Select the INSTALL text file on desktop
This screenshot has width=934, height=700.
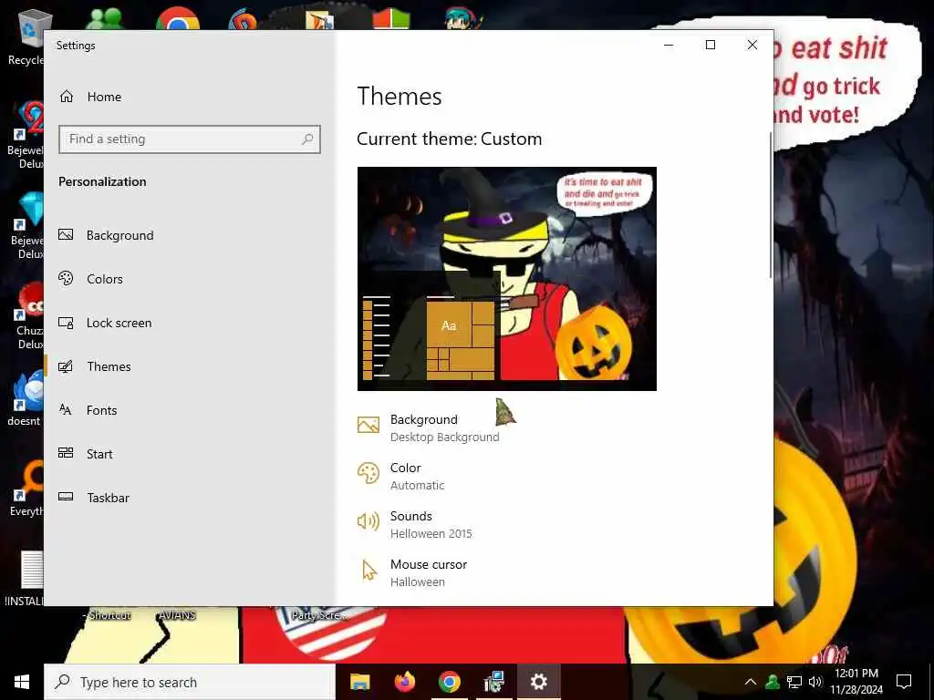[26, 579]
